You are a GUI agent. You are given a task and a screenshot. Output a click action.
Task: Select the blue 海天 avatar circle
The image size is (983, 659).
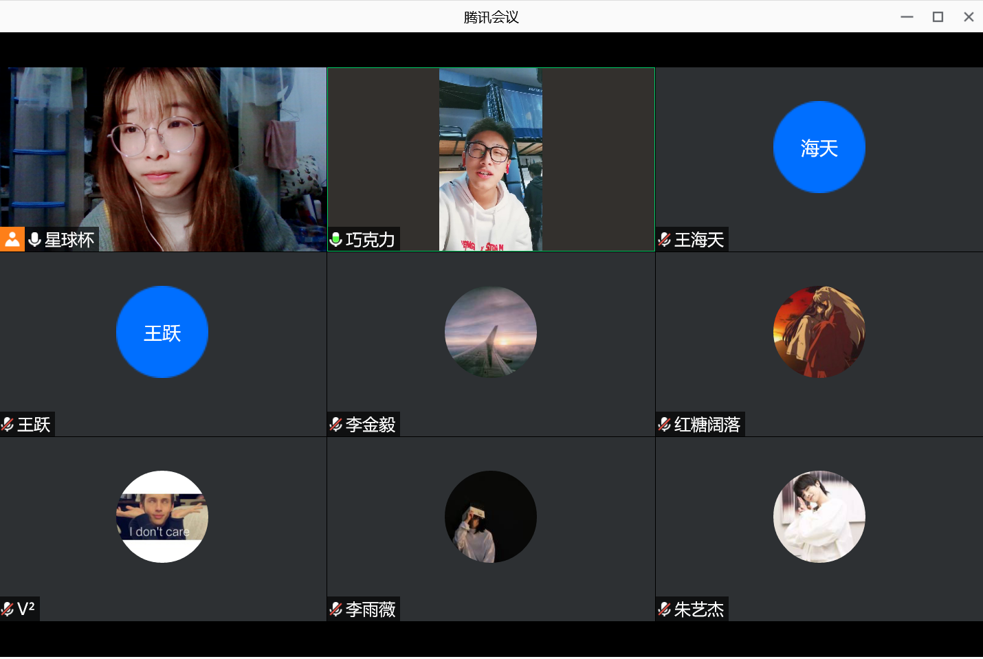(819, 147)
